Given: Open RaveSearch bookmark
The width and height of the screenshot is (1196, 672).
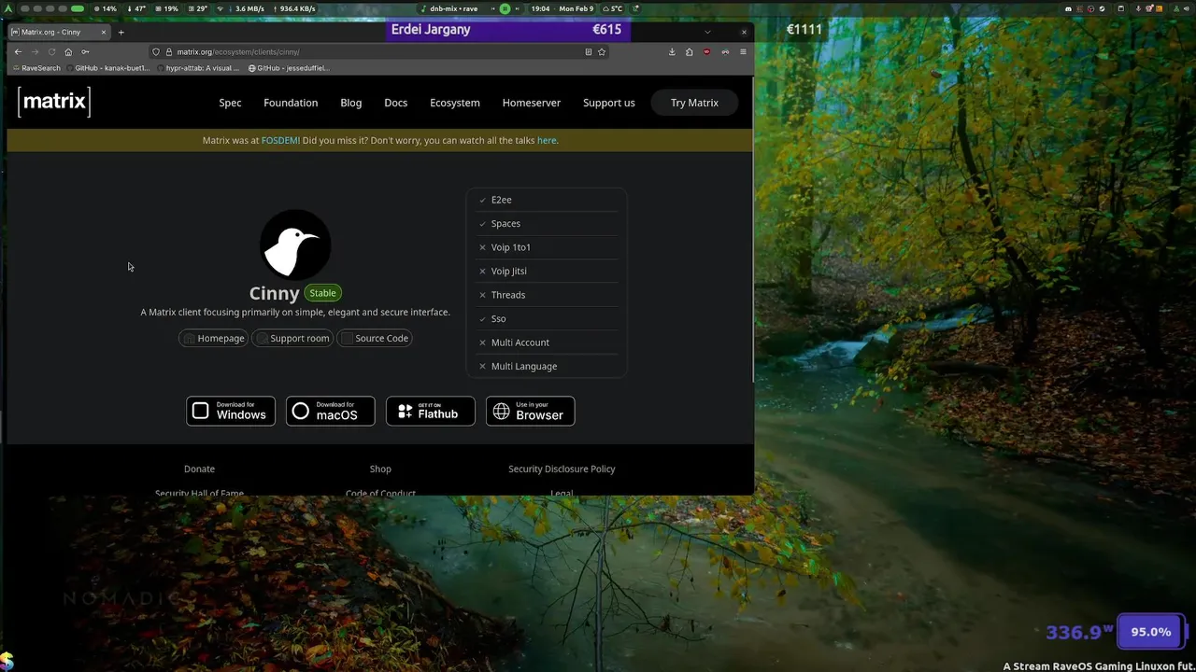Looking at the screenshot, I should pos(36,68).
